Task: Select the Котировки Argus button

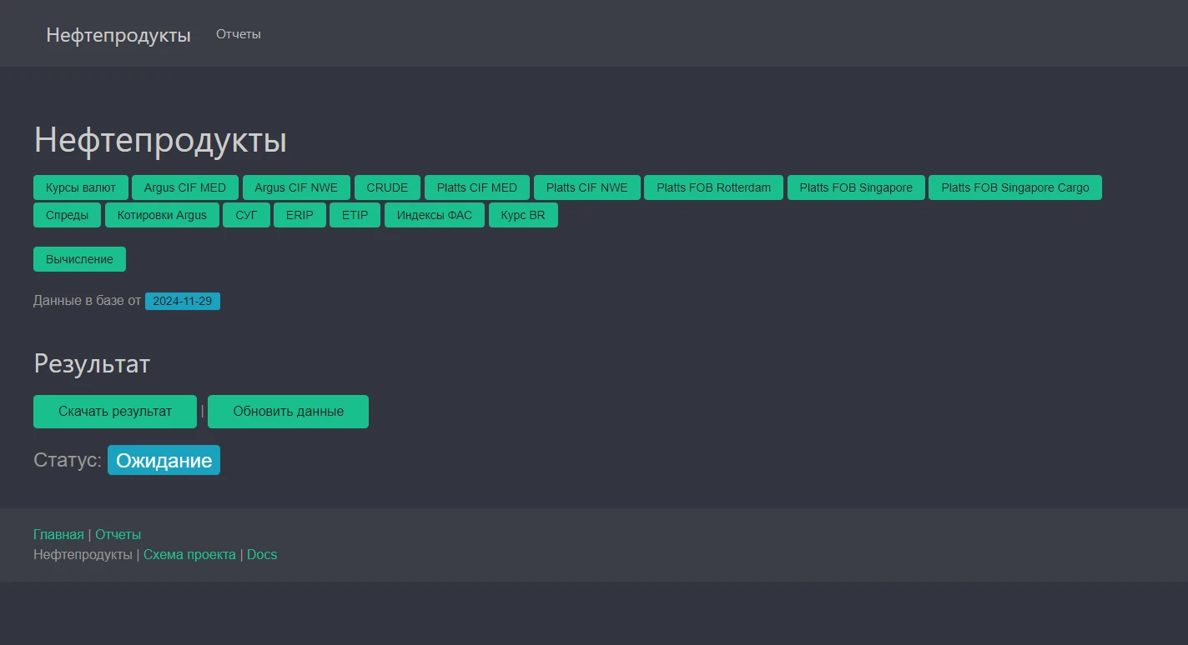Action: [162, 215]
